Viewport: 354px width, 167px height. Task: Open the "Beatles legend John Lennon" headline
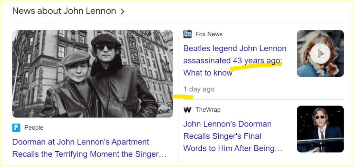(235, 49)
